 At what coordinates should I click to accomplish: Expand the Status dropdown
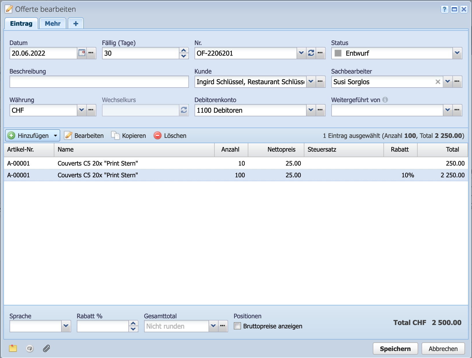coord(457,53)
